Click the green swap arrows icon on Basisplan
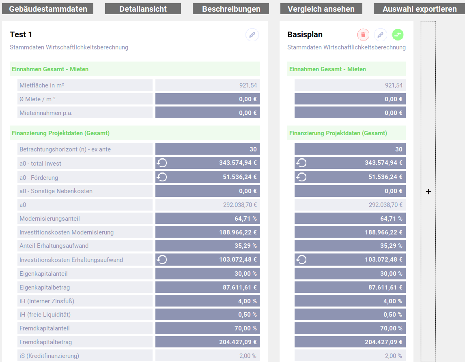 click(x=398, y=35)
